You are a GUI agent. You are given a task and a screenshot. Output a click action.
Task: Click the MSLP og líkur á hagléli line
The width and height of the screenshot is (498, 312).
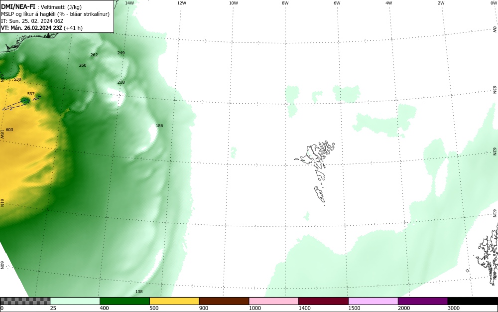pyautogui.click(x=55, y=14)
